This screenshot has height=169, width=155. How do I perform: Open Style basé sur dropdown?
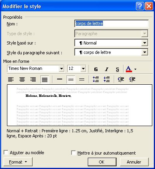(x=145, y=43)
